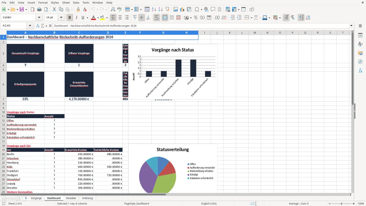Toggle Bold formatting

70,18
